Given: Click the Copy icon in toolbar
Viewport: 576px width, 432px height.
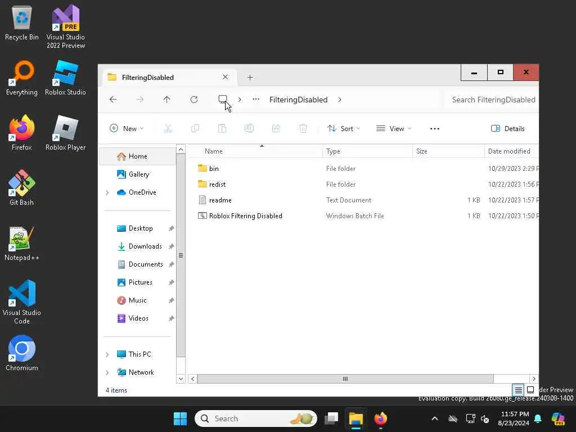Looking at the screenshot, I should [195, 128].
